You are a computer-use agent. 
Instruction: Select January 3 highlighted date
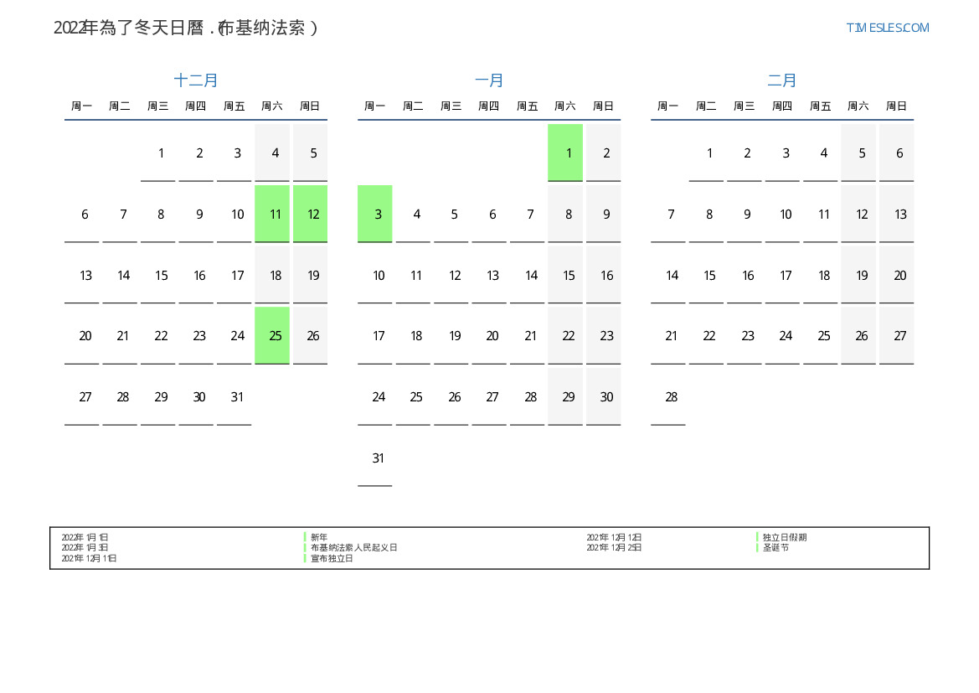pyautogui.click(x=375, y=215)
